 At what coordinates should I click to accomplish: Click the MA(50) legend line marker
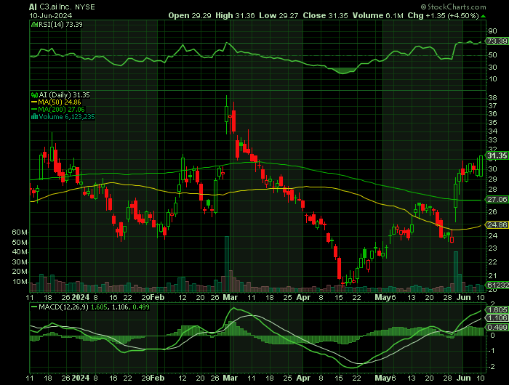point(33,102)
